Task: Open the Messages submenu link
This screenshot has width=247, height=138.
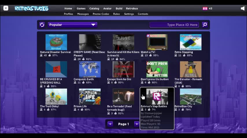Action: [83, 14]
